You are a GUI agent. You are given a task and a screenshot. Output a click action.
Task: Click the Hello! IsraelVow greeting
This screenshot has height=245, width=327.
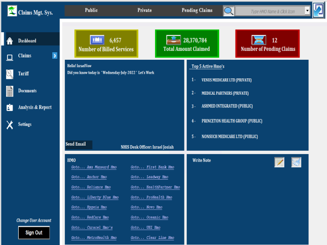click(79, 66)
